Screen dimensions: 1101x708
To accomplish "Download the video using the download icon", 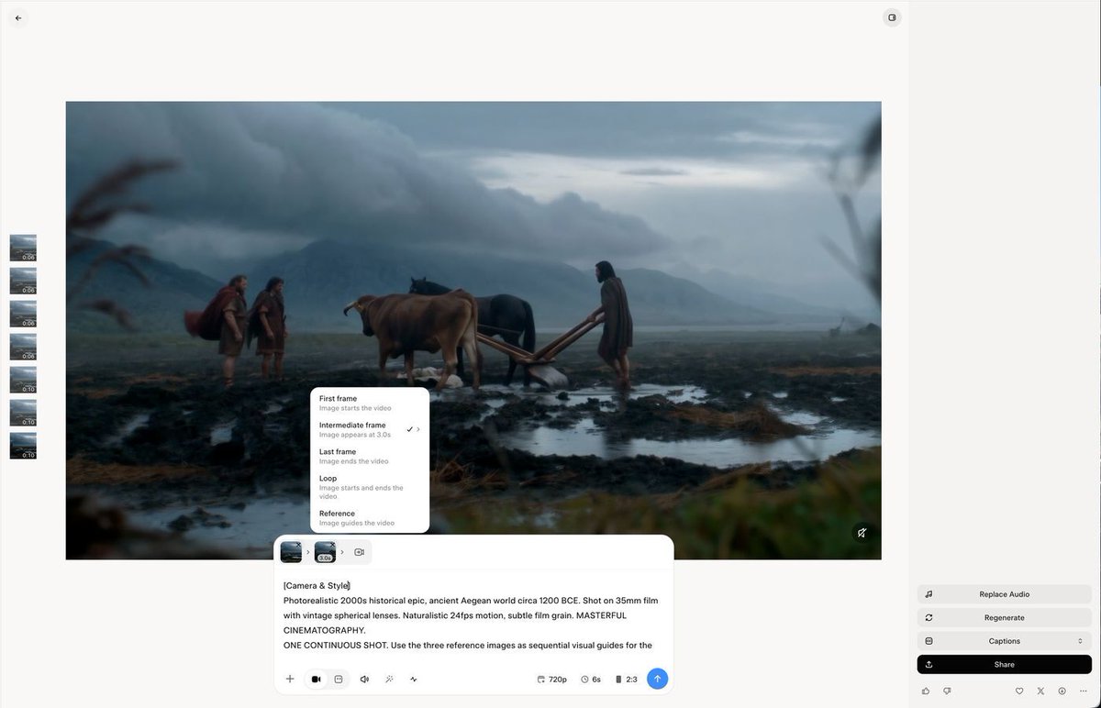I will 1062,691.
